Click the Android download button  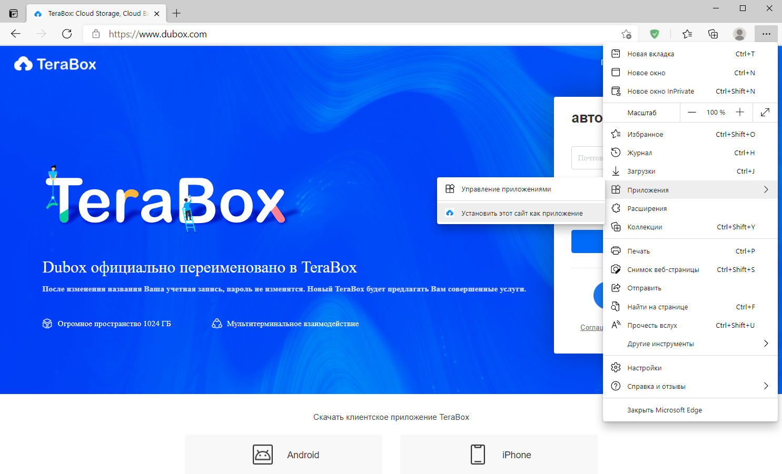coord(283,455)
